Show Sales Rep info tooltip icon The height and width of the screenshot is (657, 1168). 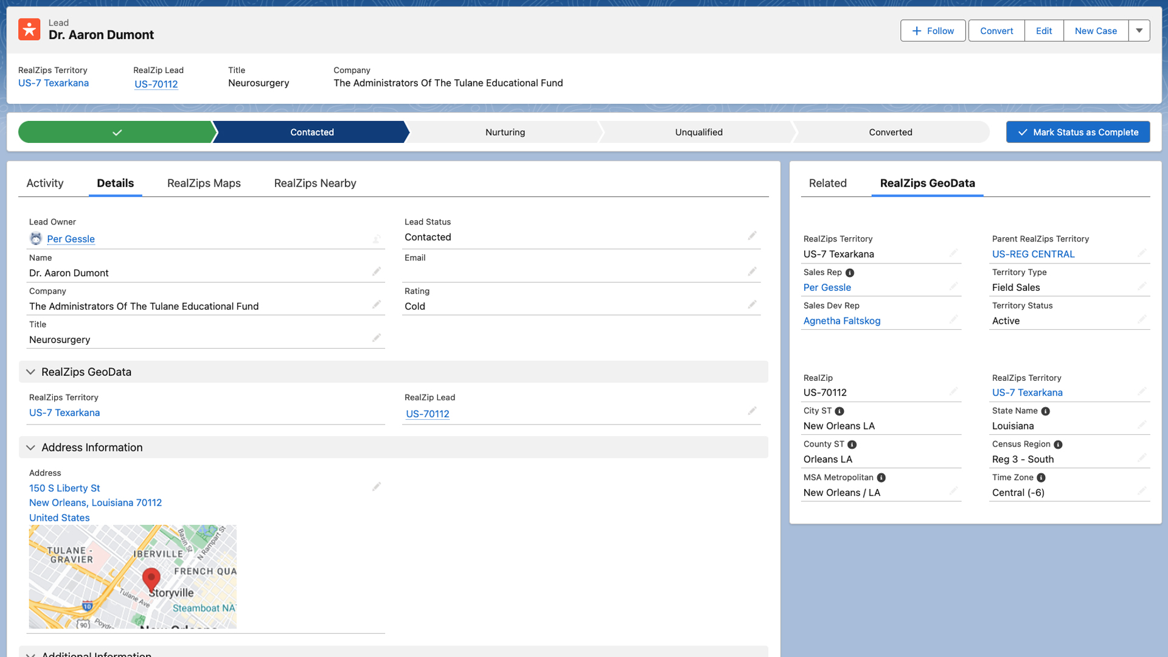tap(850, 273)
